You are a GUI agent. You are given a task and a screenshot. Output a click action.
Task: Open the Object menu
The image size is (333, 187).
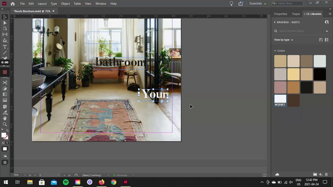[65, 4]
